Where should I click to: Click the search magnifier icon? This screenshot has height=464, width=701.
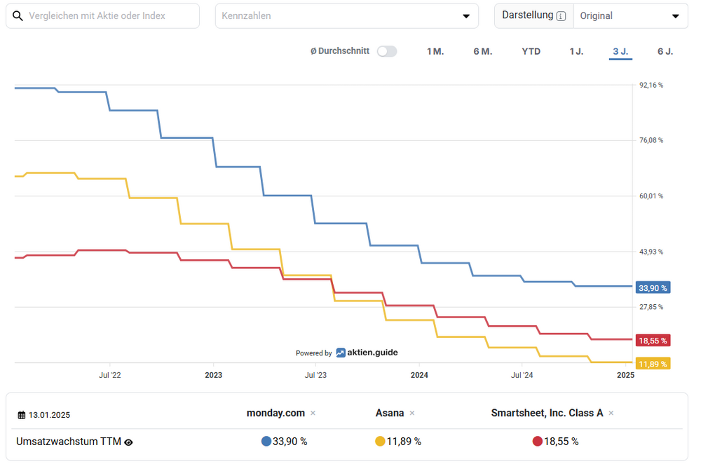pyautogui.click(x=18, y=15)
